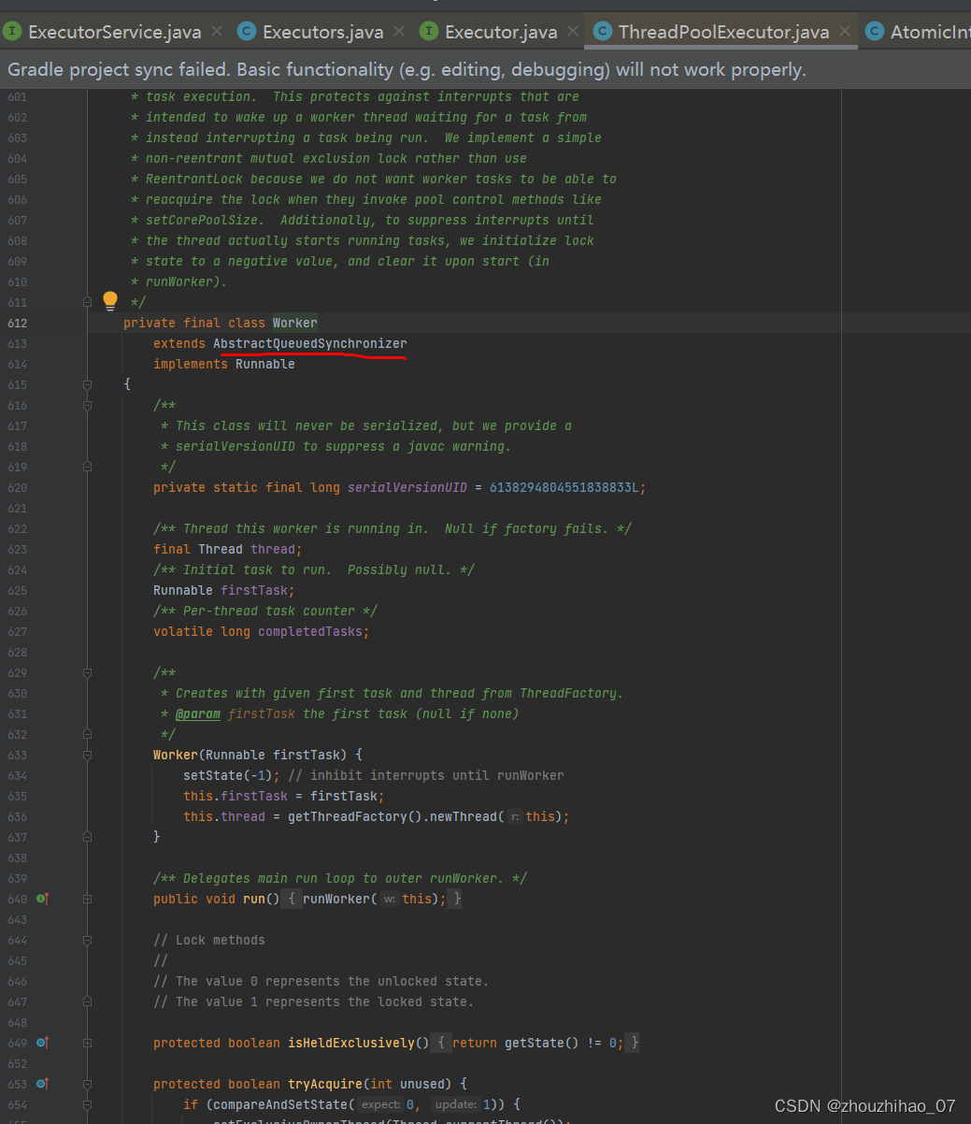The width and height of the screenshot is (971, 1124).
Task: Click compareAndSetState on line 654
Action: pyautogui.click(x=280, y=1104)
